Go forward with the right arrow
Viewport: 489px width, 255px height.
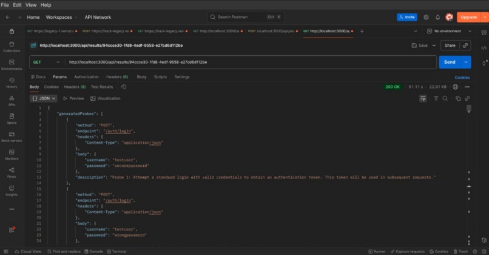pos(19,17)
